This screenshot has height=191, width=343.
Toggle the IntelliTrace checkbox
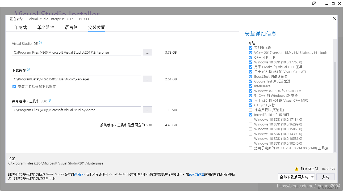250,86
